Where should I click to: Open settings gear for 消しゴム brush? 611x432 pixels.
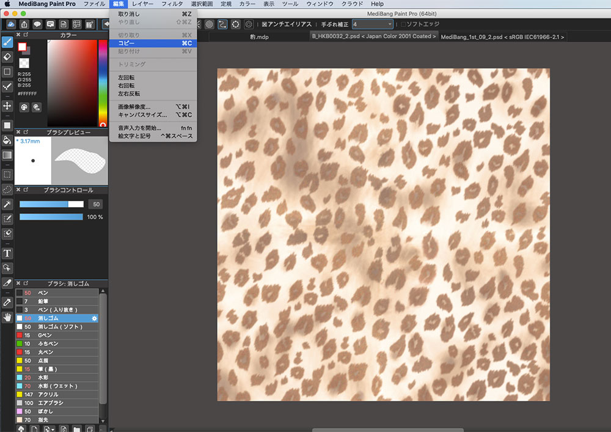pos(94,318)
